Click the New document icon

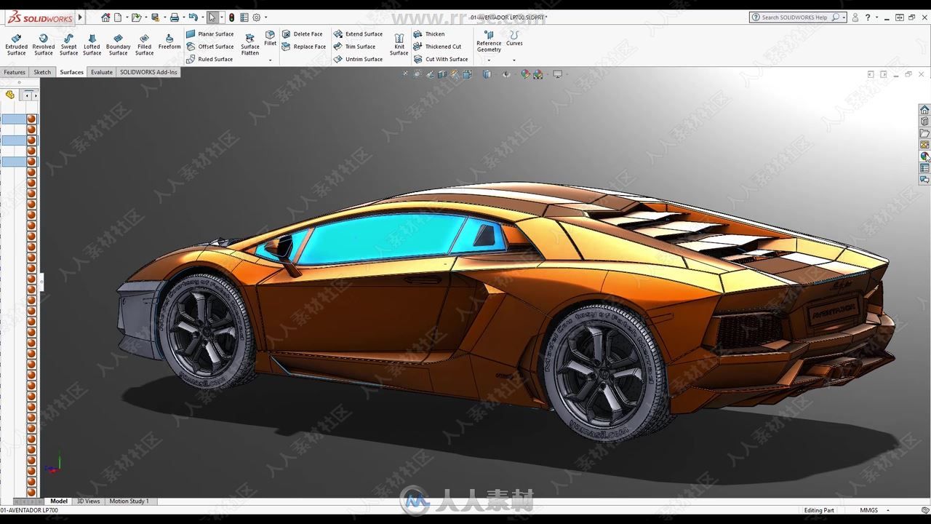pyautogui.click(x=118, y=17)
